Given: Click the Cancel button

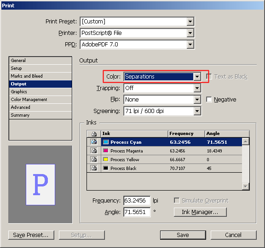Looking at the screenshot, I should pos(234,235).
